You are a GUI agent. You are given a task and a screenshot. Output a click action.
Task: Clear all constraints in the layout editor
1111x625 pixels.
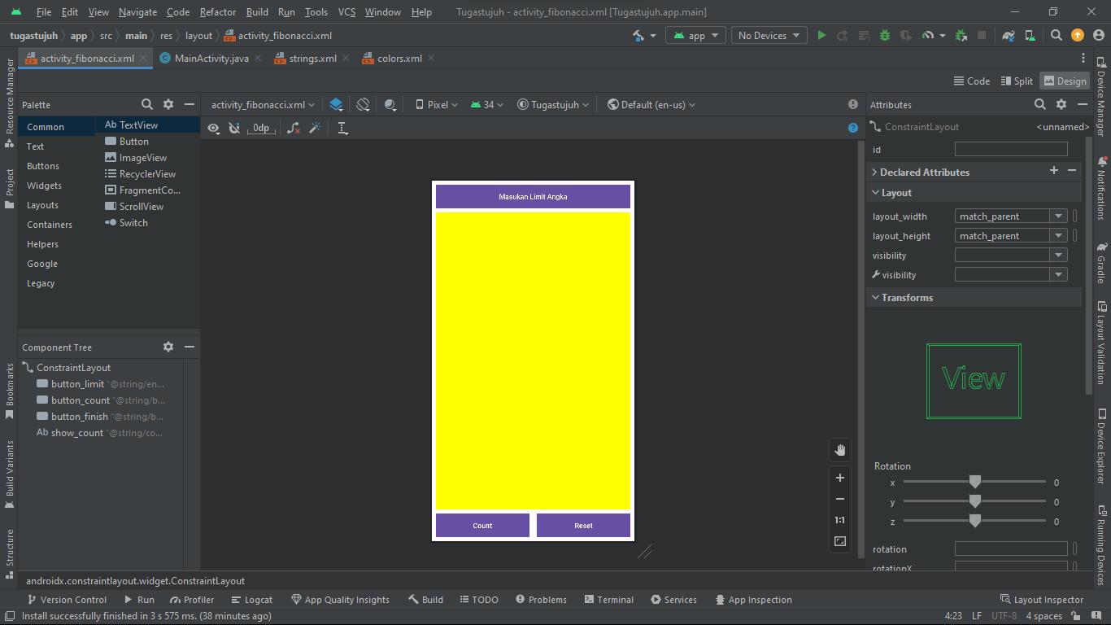tap(294, 128)
